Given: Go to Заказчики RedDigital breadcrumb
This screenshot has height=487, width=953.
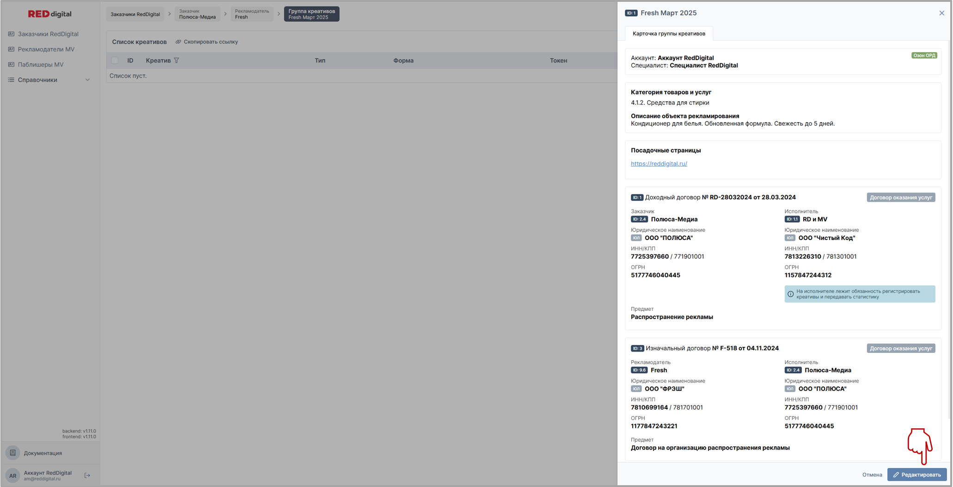Looking at the screenshot, I should click(135, 14).
